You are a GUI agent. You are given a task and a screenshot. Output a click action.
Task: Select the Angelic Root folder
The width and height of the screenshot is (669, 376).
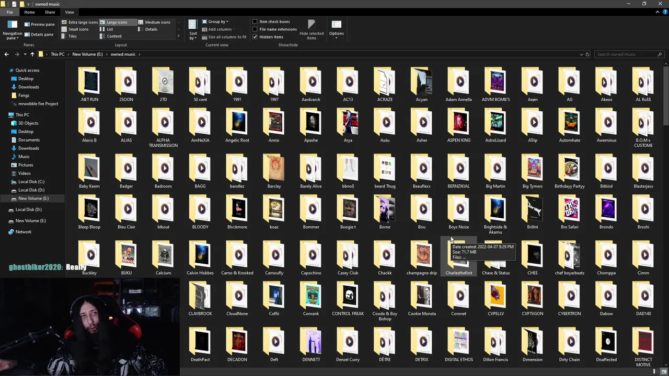[x=237, y=126]
